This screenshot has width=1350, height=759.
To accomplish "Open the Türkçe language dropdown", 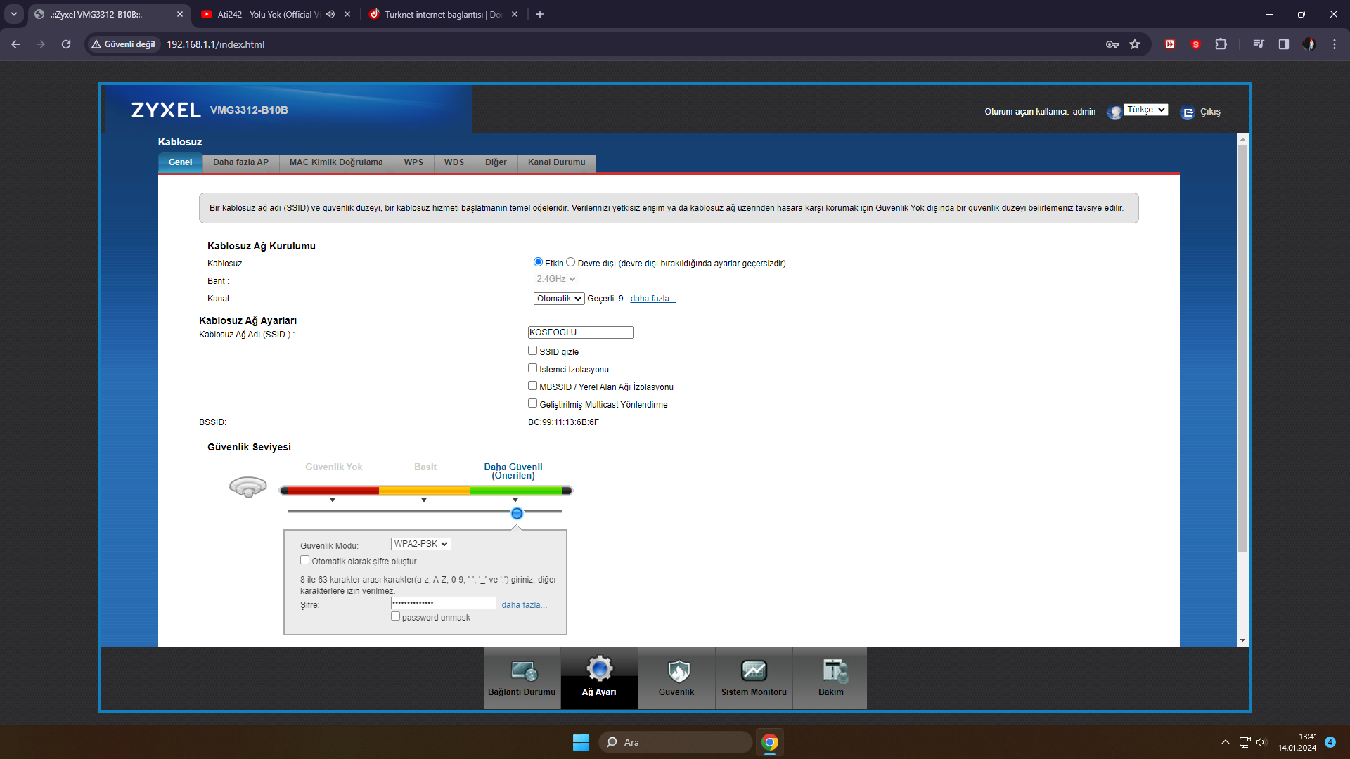I will [x=1145, y=110].
